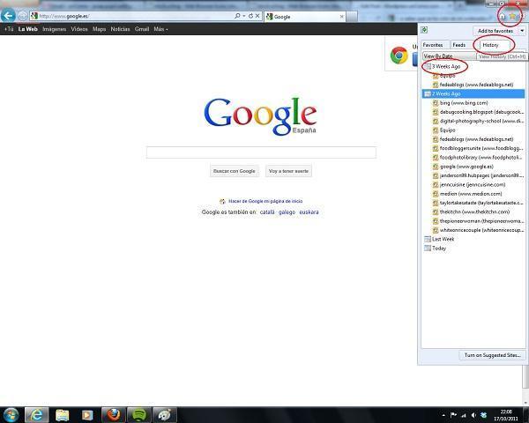Click Voy a tener suerte button
529x423 pixels.
click(x=288, y=171)
